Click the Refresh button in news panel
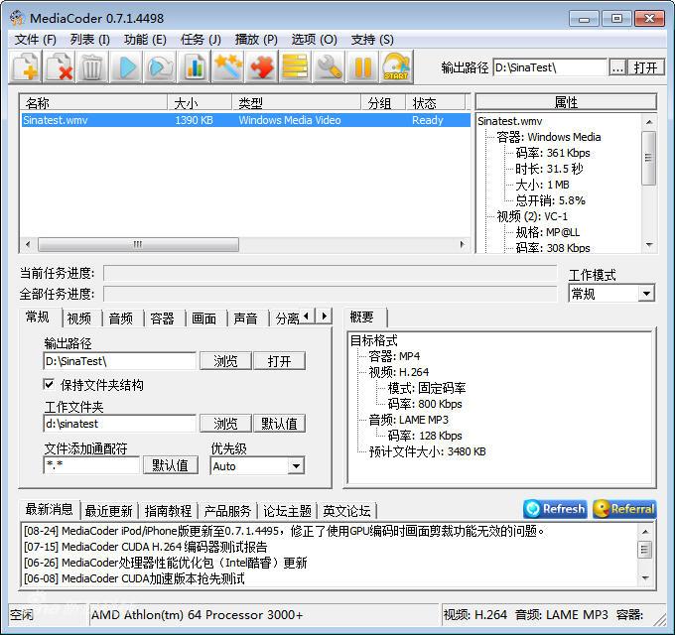 pos(555,509)
